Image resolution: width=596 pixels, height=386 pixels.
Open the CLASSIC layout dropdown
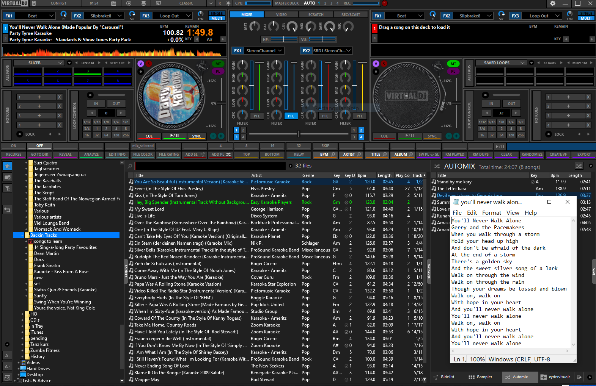[211, 3]
